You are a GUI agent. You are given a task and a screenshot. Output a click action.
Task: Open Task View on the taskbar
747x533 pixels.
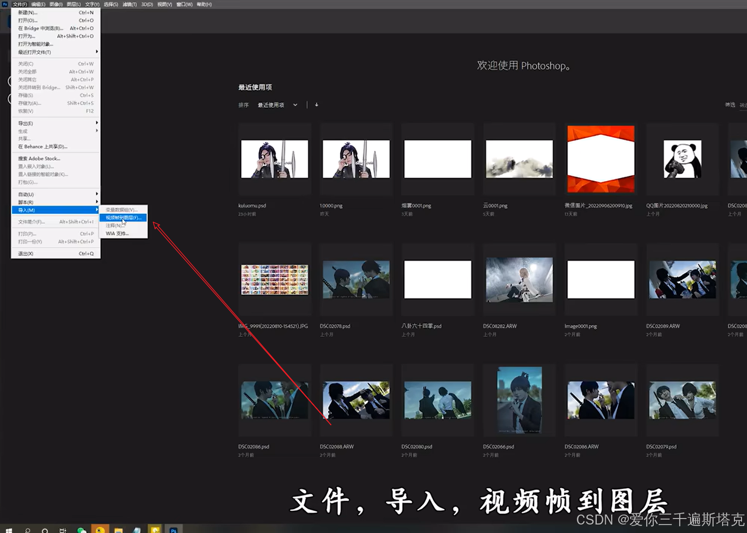tap(63, 530)
